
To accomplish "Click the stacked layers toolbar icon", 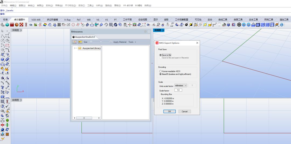I will click(277, 25).
